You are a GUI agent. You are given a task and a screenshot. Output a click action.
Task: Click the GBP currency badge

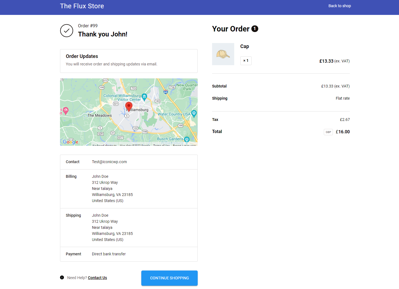(x=328, y=132)
